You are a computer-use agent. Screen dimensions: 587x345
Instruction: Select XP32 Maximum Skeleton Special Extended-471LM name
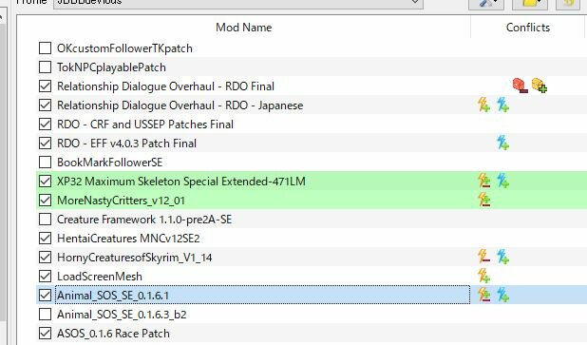click(x=181, y=182)
